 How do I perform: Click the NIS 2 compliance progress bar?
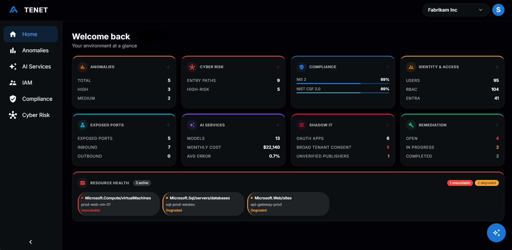(x=343, y=84)
